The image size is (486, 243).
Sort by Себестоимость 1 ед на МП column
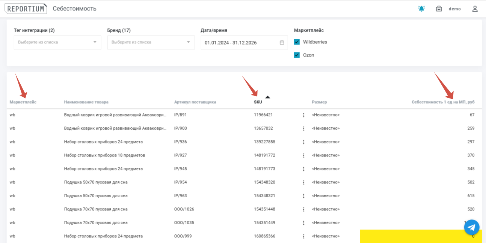click(443, 102)
